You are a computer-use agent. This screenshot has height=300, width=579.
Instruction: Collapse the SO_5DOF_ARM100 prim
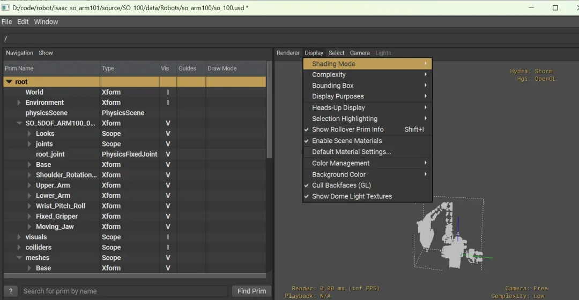click(x=19, y=123)
